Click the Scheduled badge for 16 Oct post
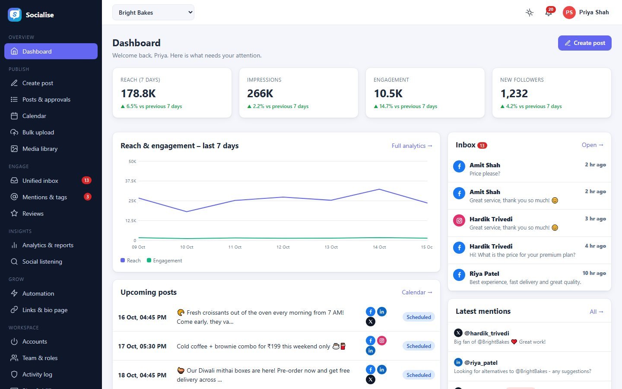 click(419, 317)
